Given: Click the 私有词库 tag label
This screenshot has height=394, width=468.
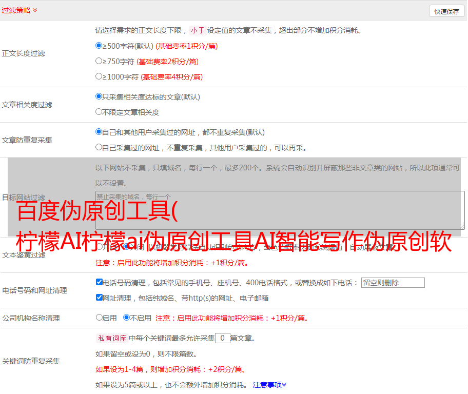Looking at the screenshot, I should 111,338.
